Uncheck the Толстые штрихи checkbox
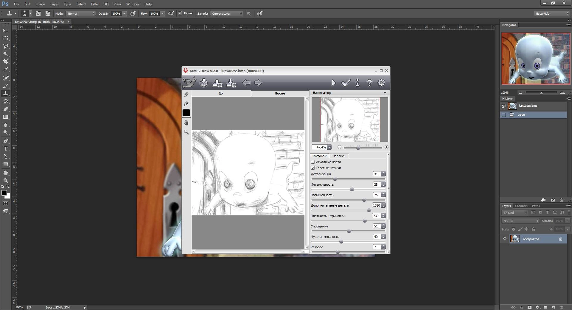The width and height of the screenshot is (572, 310). pyautogui.click(x=313, y=168)
